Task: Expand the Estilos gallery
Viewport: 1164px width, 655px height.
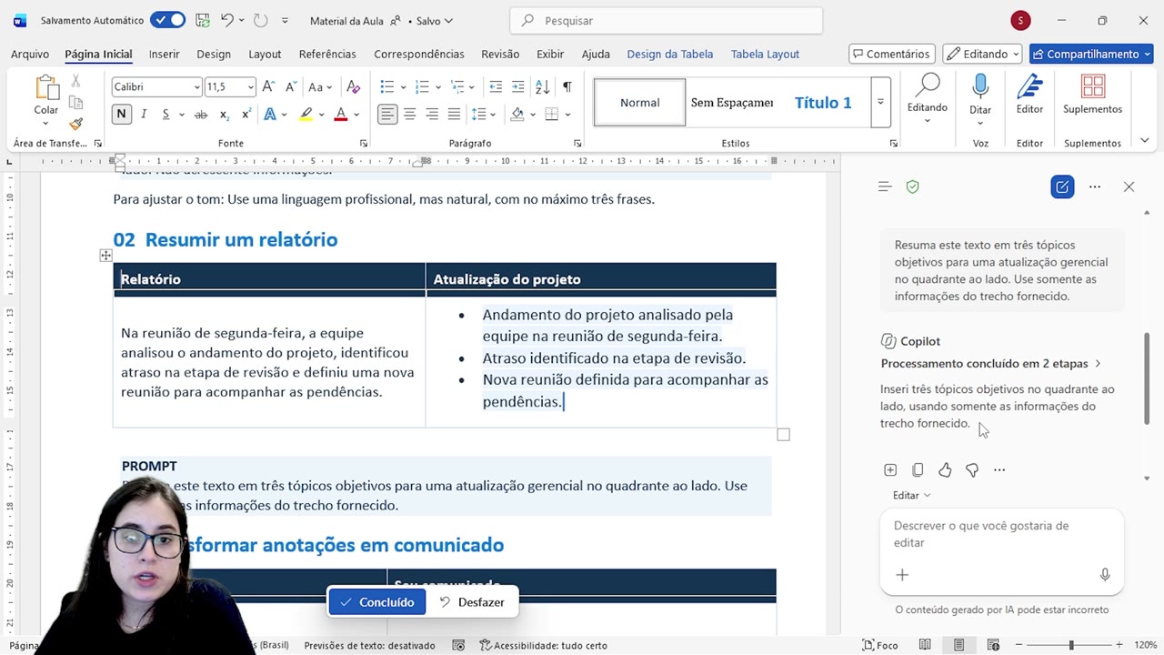Action: pos(880,102)
